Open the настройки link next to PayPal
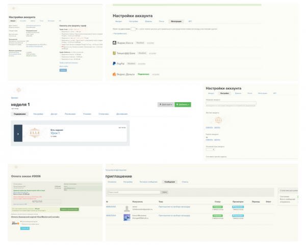Viewport: 306px width, 245px height. pos(142,64)
